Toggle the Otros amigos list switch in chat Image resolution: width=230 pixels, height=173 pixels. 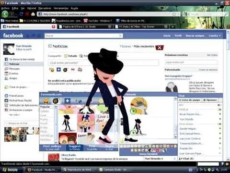pyautogui.click(x=219, y=124)
